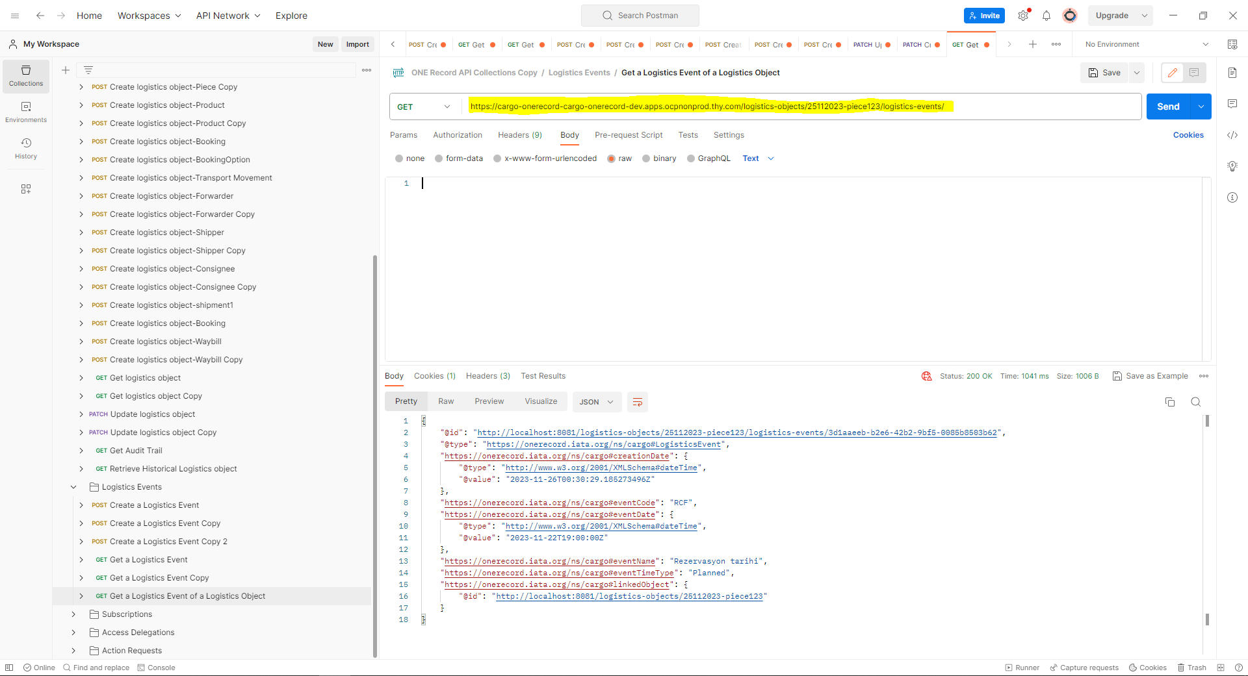Click the comment mode icon beside pencil
The image size is (1248, 676).
(x=1195, y=73)
